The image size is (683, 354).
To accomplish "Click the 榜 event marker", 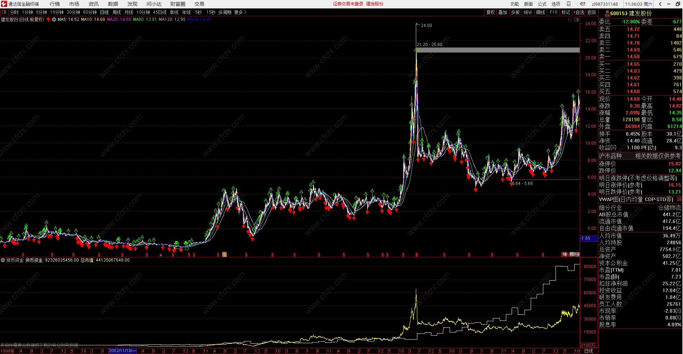I will (x=572, y=254).
